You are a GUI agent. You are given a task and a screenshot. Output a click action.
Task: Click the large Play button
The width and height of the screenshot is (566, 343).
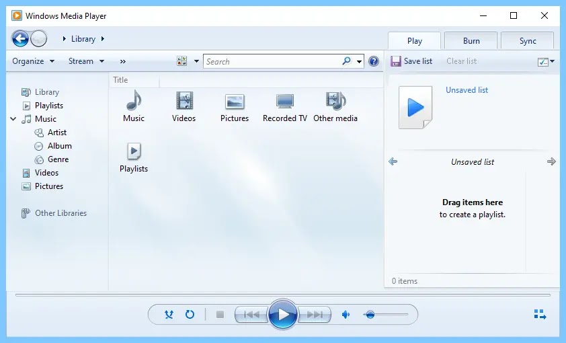pos(283,315)
